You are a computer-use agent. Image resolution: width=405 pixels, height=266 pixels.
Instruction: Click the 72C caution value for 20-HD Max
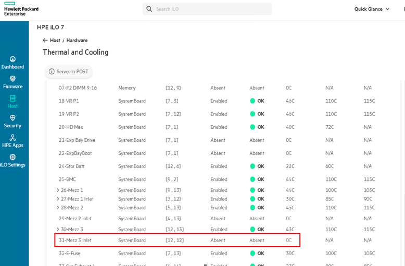pyautogui.click(x=330, y=127)
